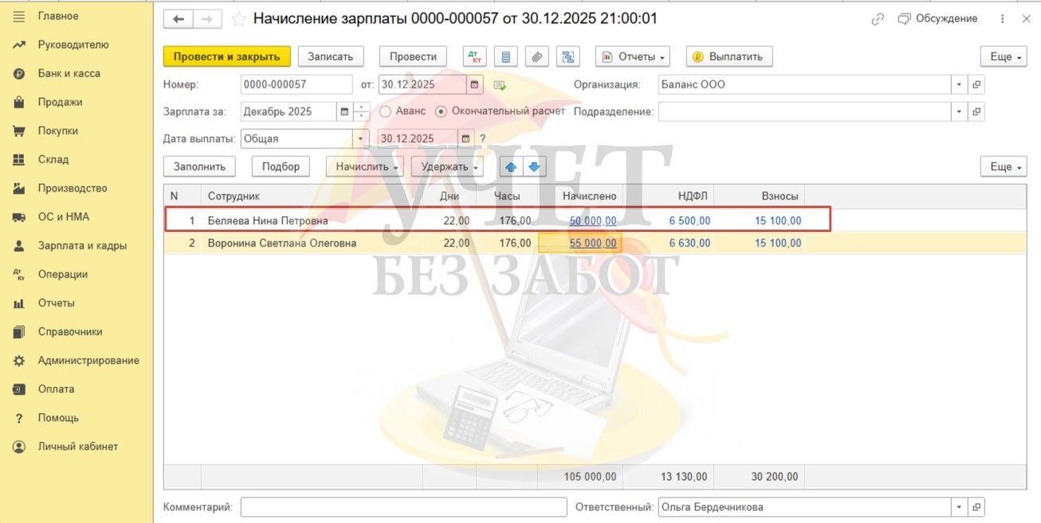Open Личный кабинет in sidebar
Screen dimensions: 1041x523
point(77,446)
